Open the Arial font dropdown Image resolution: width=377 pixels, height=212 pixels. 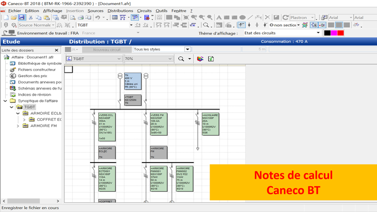[351, 17]
